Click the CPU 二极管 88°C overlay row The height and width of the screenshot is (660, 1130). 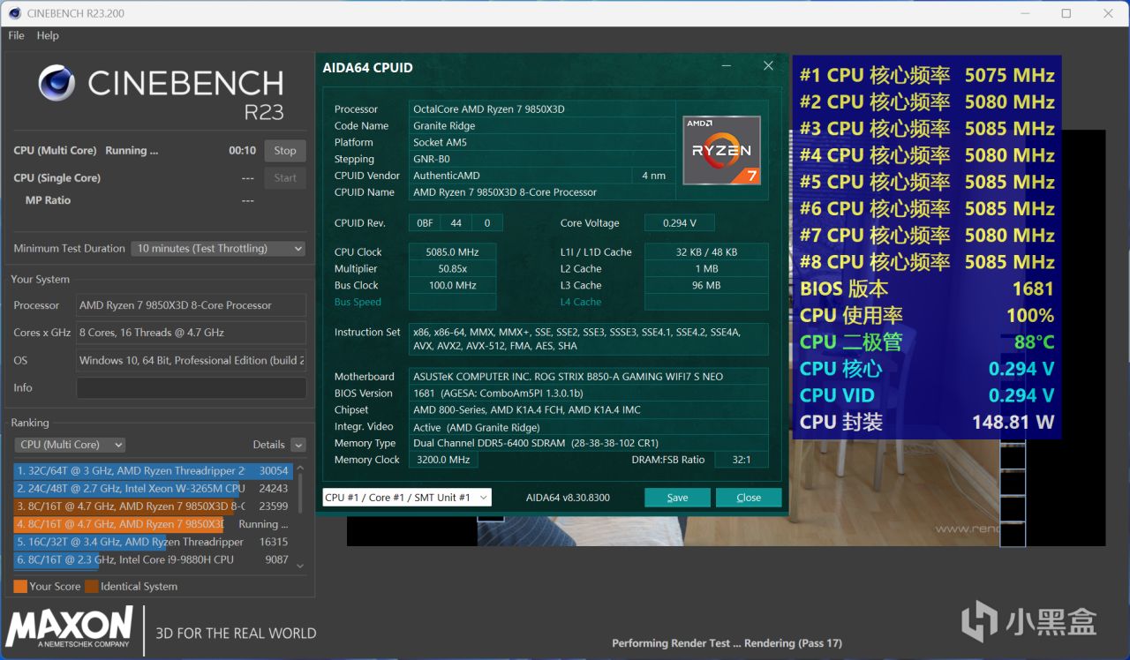pos(927,342)
